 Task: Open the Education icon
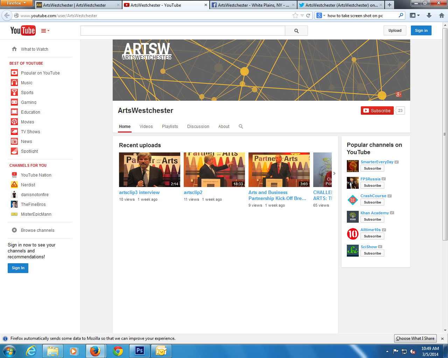click(x=14, y=112)
